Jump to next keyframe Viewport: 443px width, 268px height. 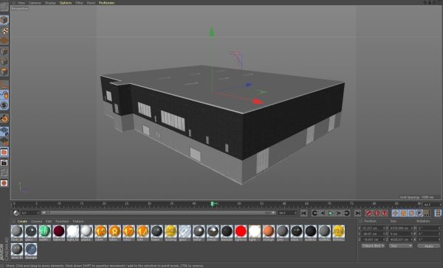pyautogui.click(x=347, y=213)
